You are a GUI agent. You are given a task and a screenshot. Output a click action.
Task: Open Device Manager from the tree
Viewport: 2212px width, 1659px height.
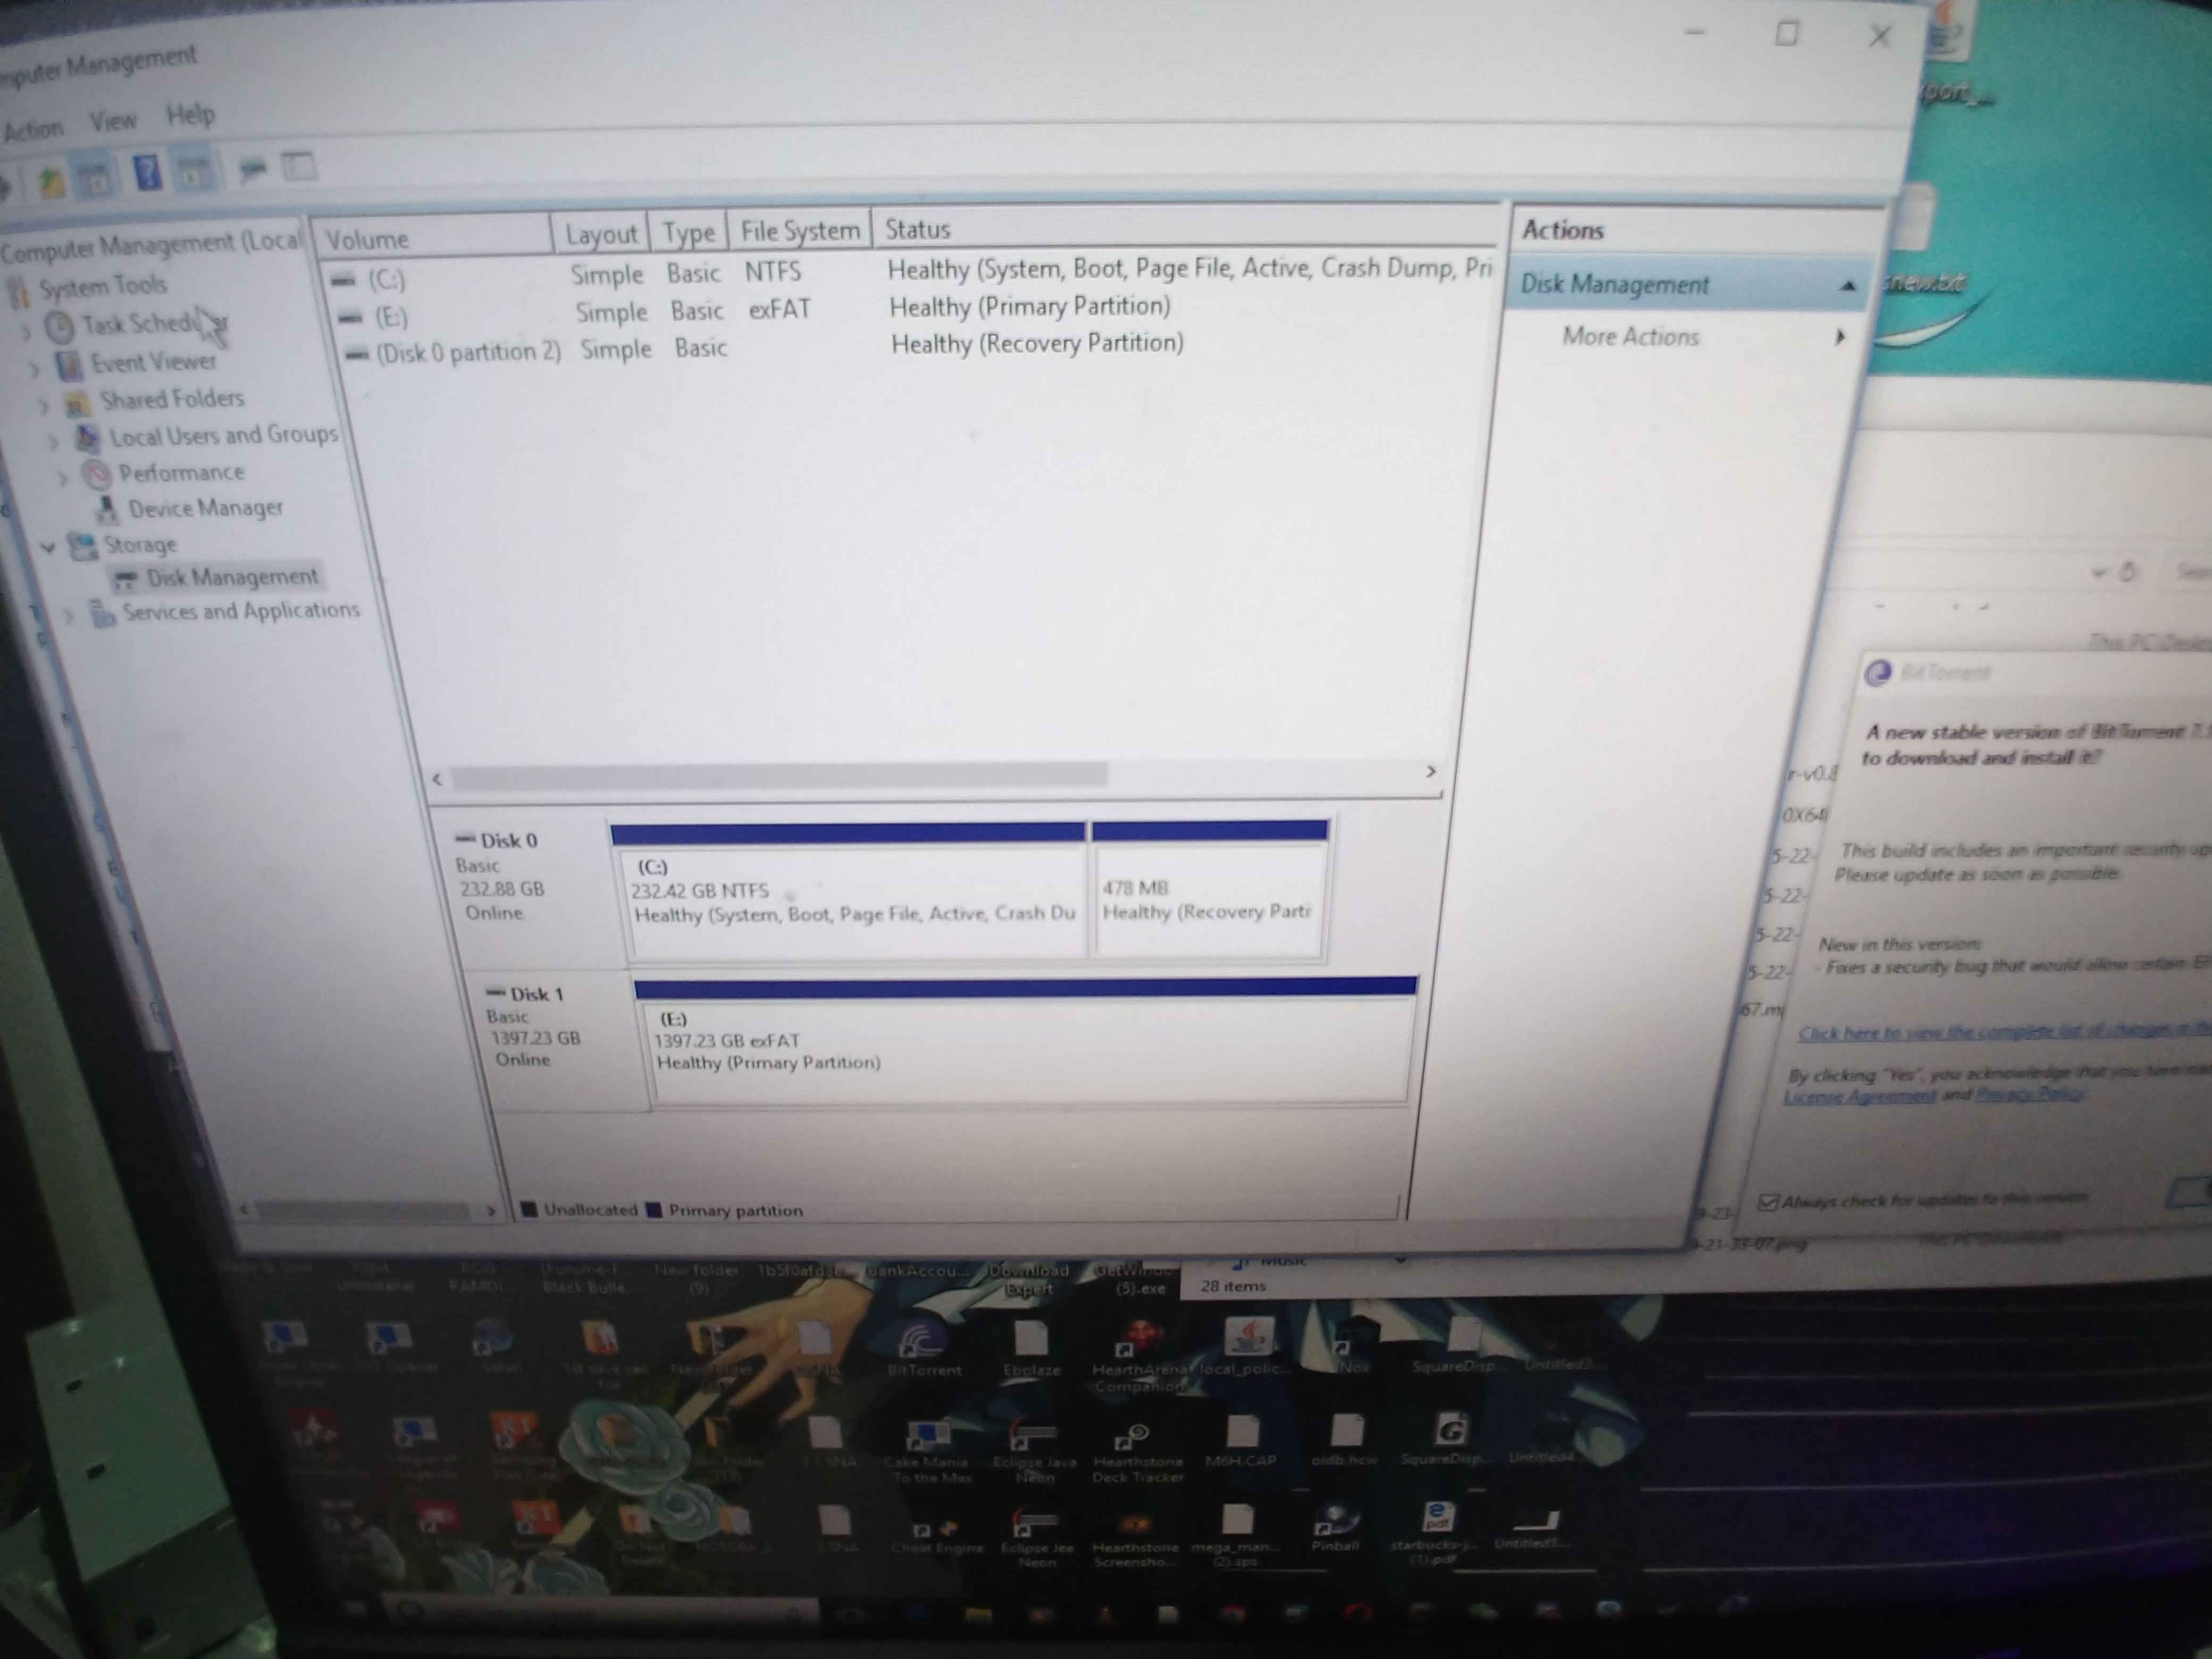190,509
